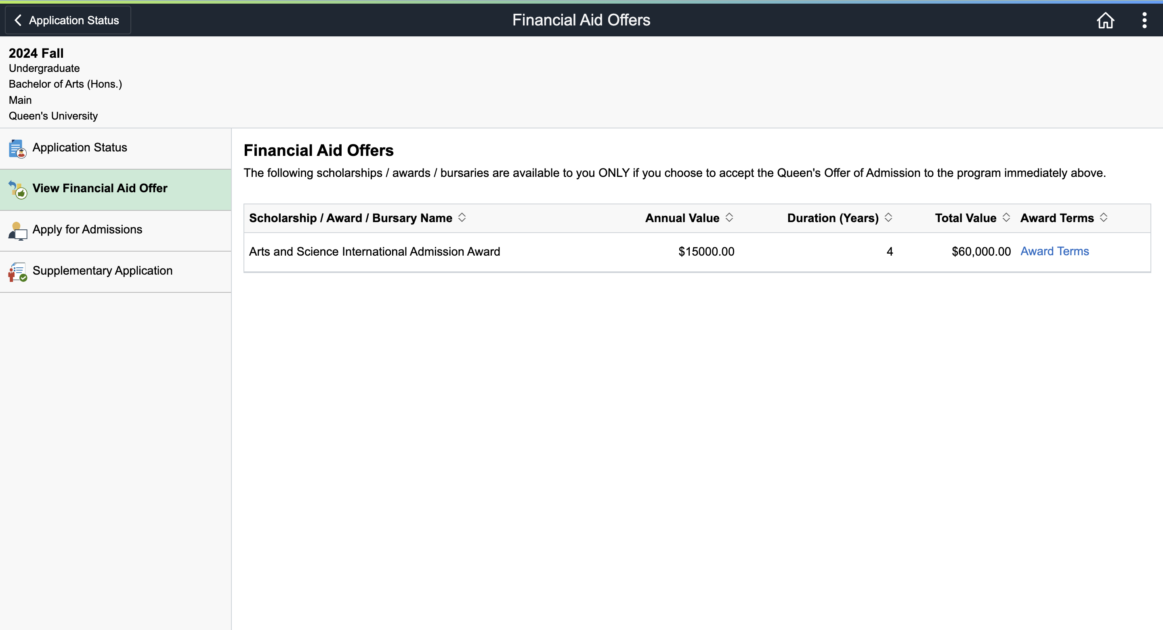Open the Award Terms link
This screenshot has width=1163, height=630.
1055,251
